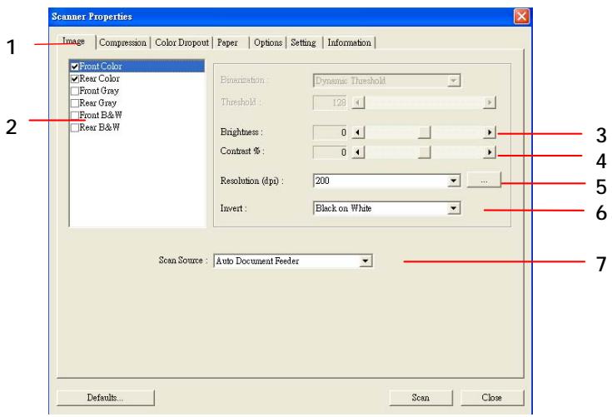Open the Scan Source dropdown
Image resolution: width=612 pixels, height=417 pixels.
[366, 261]
